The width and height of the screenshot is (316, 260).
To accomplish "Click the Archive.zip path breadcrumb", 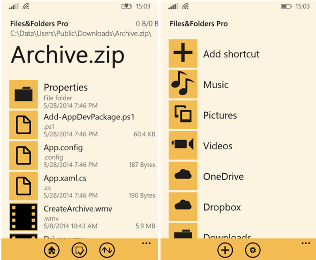I will tap(81, 33).
